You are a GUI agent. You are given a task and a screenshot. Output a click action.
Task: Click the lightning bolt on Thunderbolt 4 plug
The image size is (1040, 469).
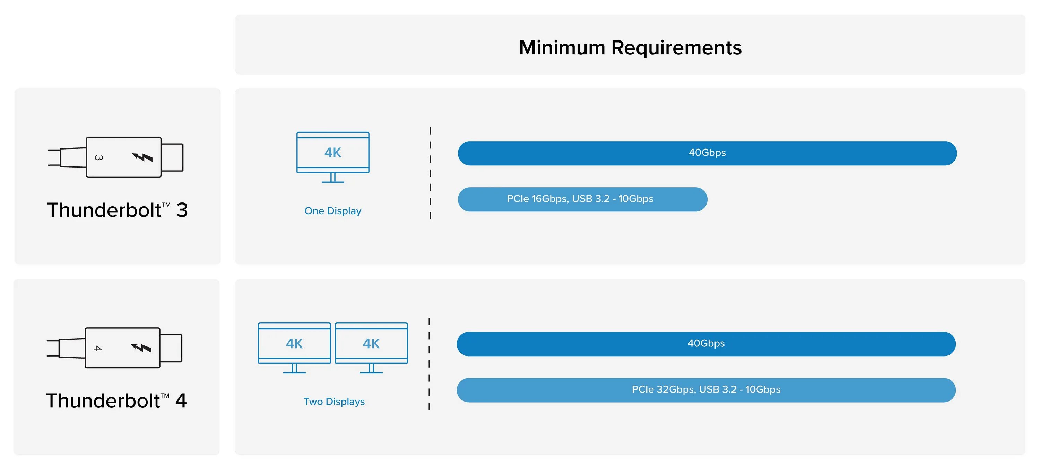(x=141, y=348)
